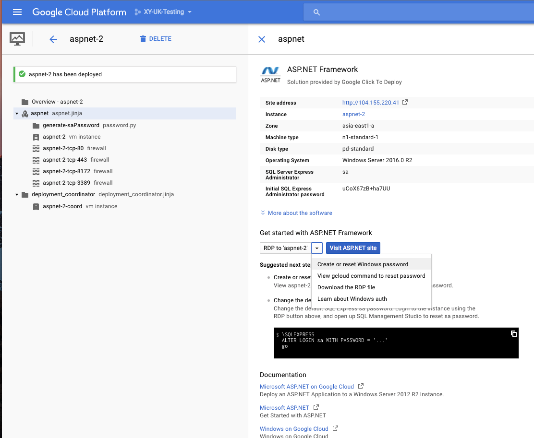Collapse the deployment_coordinator tree node
The height and width of the screenshot is (438, 534).
click(17, 195)
